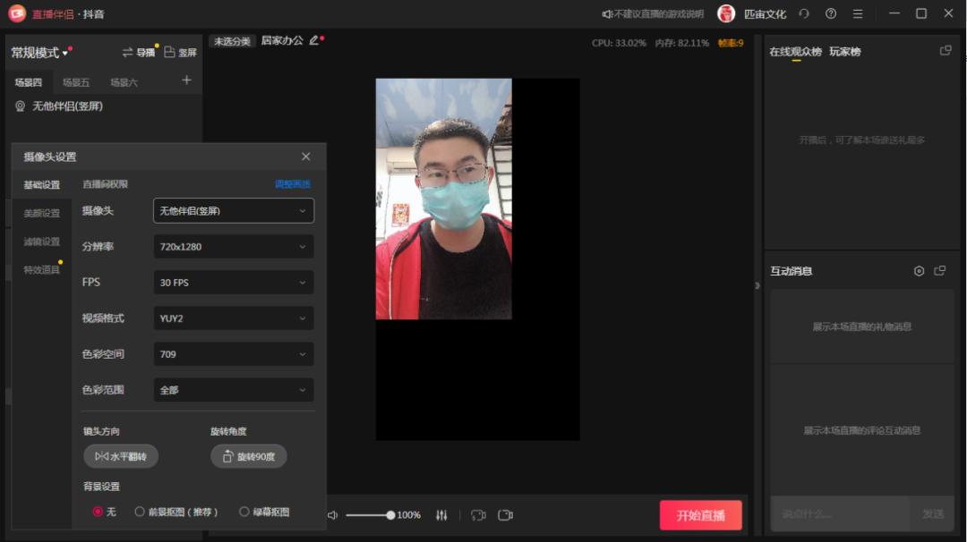Open the hamburger menu in the title bar
The width and height of the screenshot is (967, 542).
(x=858, y=13)
